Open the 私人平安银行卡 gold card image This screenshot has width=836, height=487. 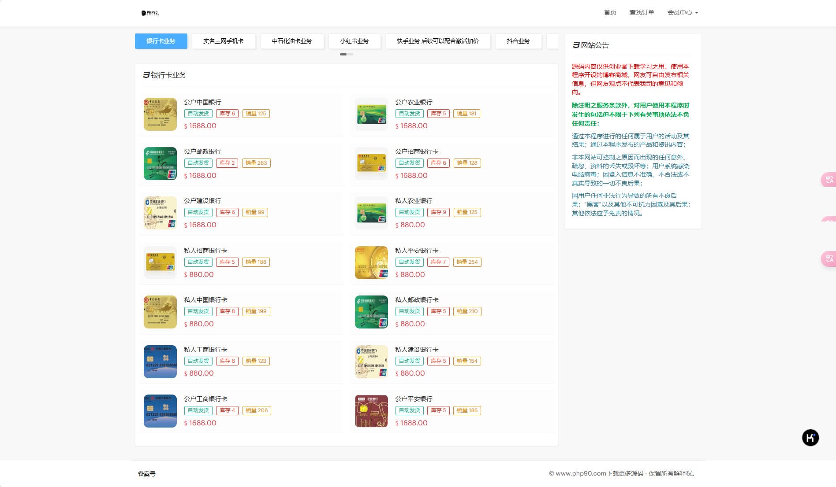point(371,262)
